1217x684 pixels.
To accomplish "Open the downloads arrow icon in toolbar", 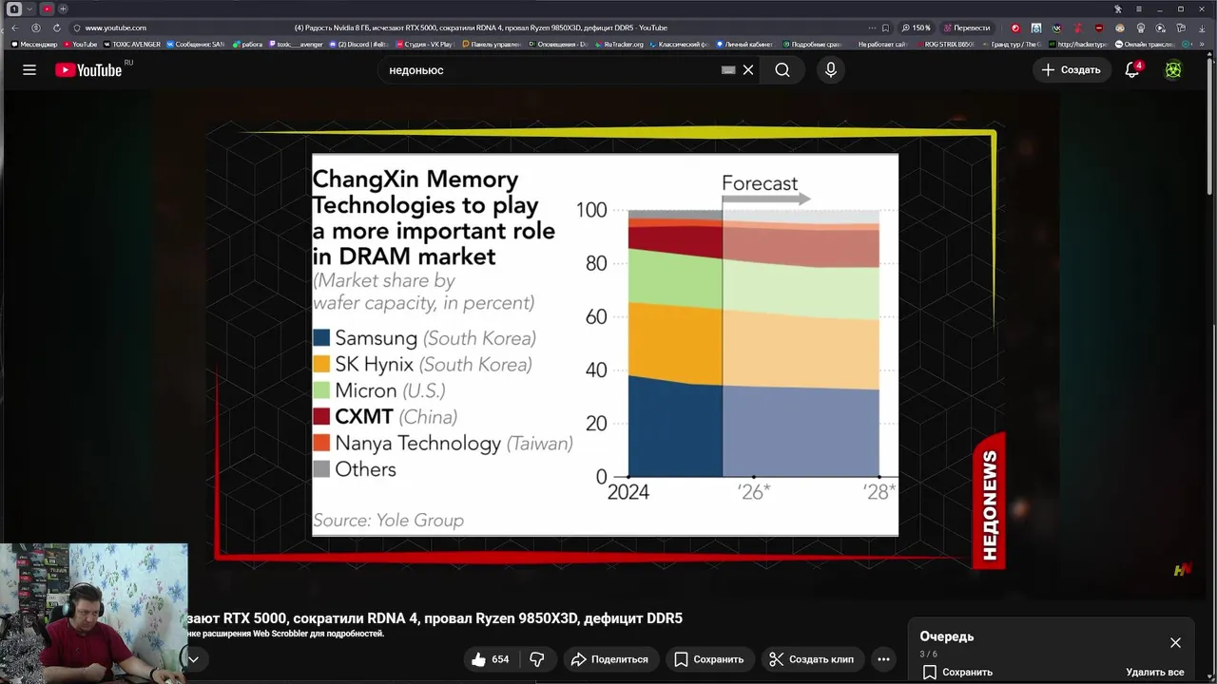I will pos(1202,28).
